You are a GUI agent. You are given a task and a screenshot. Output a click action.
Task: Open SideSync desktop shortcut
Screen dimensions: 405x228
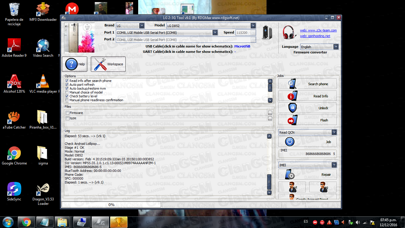(14, 191)
